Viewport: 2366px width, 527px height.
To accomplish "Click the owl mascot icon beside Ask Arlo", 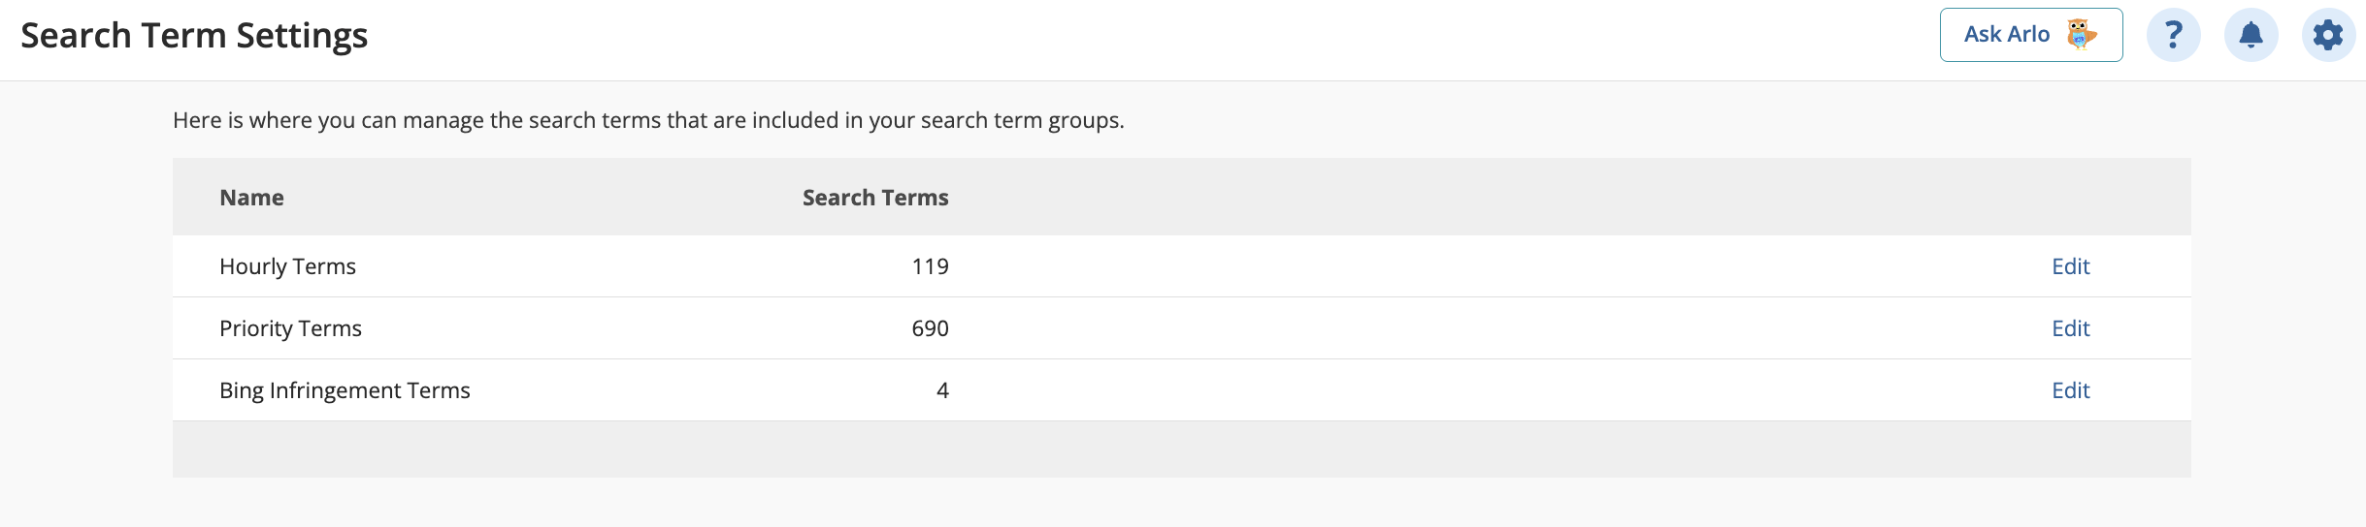I will pos(2081,34).
